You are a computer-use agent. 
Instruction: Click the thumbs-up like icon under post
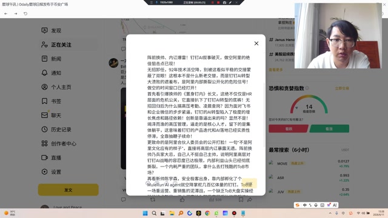[x=182, y=199]
